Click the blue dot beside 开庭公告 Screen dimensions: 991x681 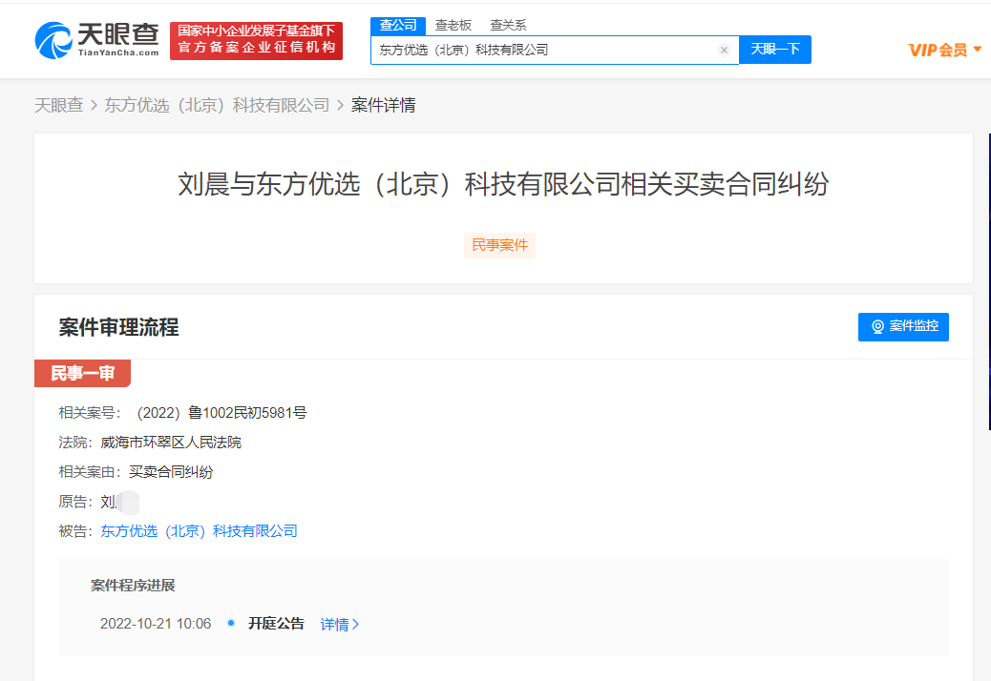(x=229, y=623)
